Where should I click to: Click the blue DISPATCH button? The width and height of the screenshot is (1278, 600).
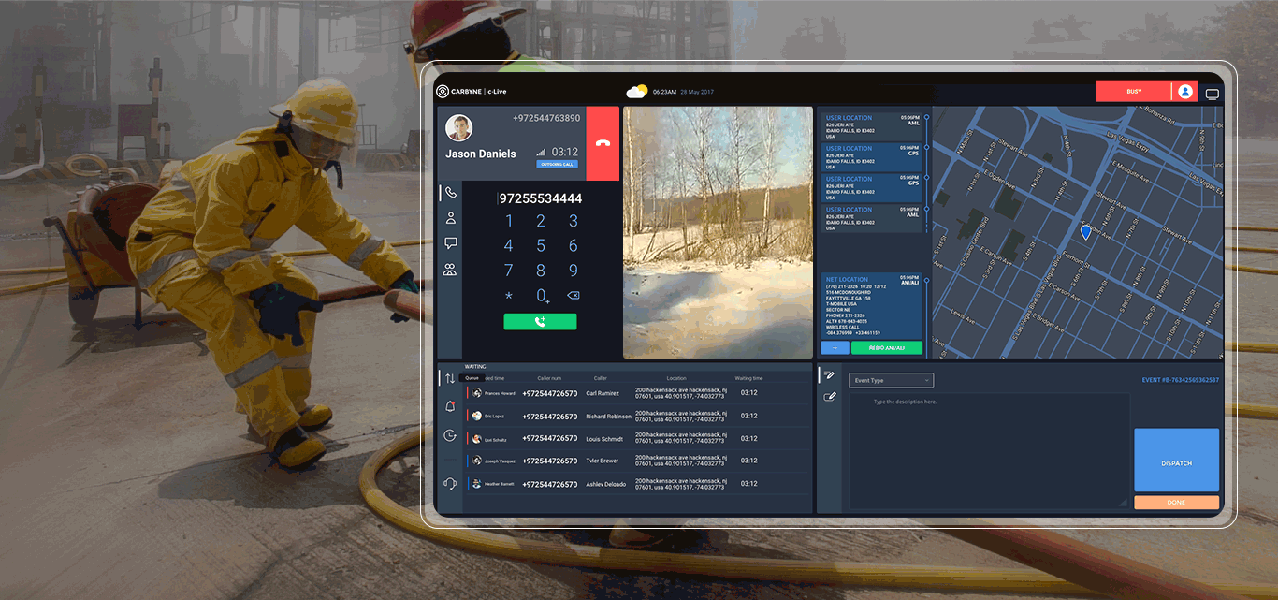1176,461
